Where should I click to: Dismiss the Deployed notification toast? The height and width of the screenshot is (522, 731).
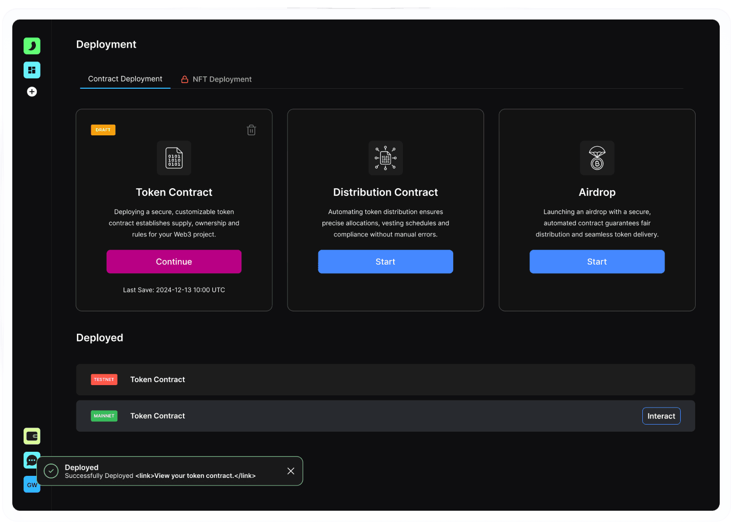pos(291,471)
